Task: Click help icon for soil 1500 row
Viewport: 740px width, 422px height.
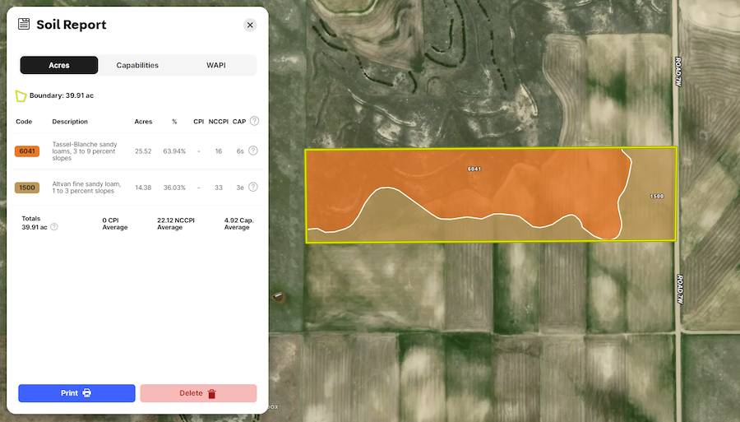Action: (x=253, y=187)
